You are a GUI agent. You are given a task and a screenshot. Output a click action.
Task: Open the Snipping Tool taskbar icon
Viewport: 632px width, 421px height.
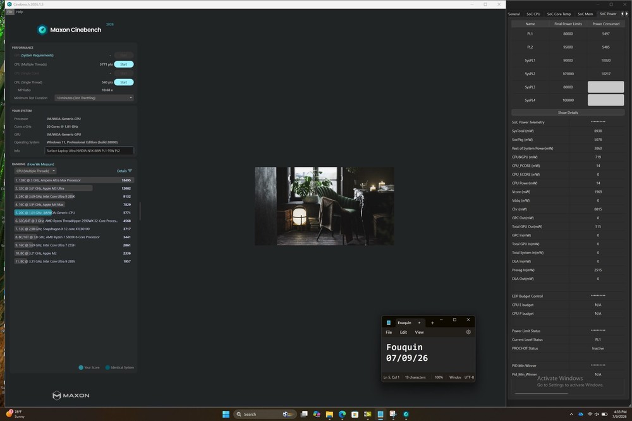pyautogui.click(x=393, y=414)
